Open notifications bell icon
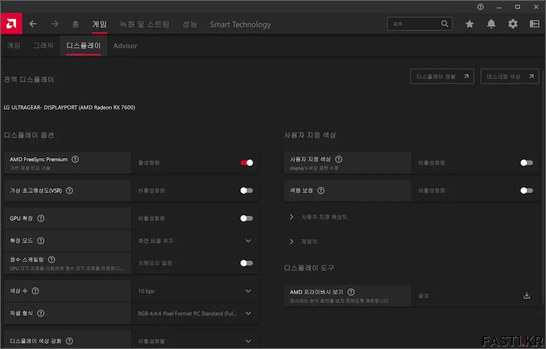The image size is (546, 349). pyautogui.click(x=491, y=23)
